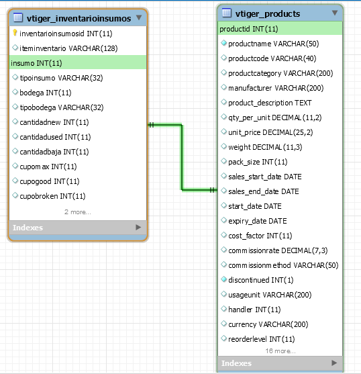Click the filled diamond icon beside productname
This screenshot has width=361, height=374.
tap(223, 43)
